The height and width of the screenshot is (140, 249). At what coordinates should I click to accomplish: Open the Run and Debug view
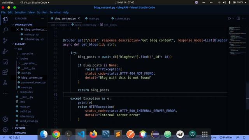[5, 51]
